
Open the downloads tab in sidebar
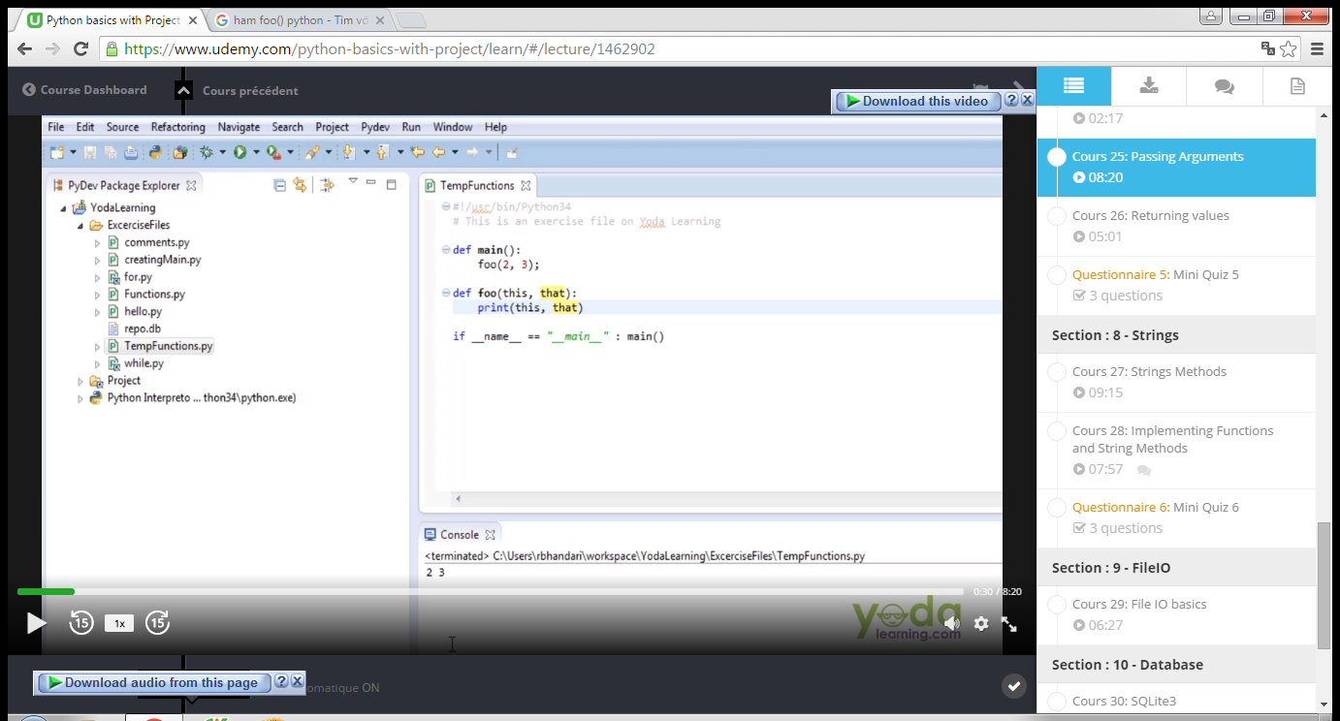(x=1149, y=86)
